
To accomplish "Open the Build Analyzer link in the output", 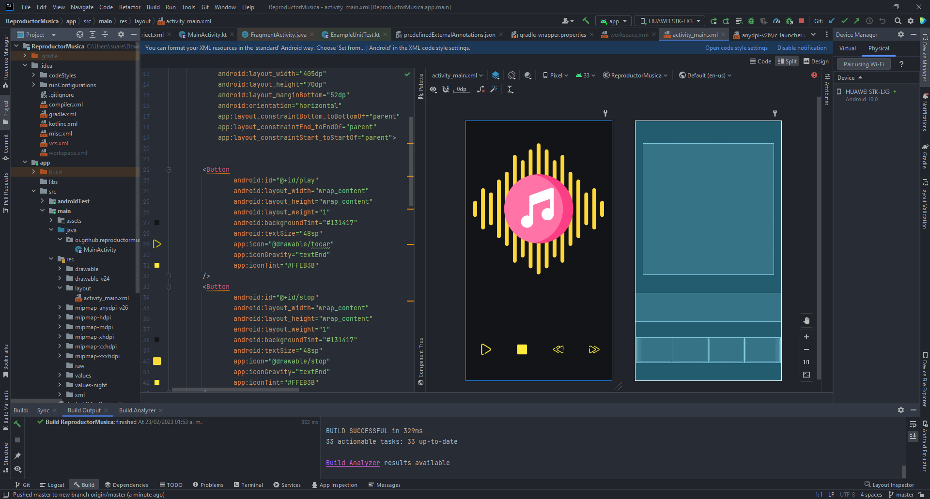I will click(x=353, y=463).
